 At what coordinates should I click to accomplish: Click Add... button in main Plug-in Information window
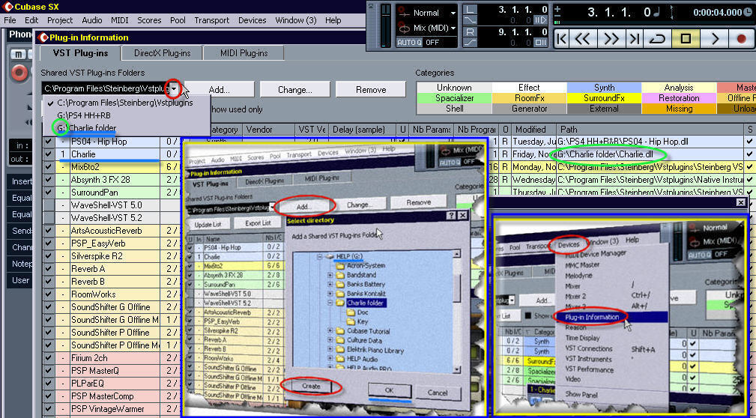[219, 90]
